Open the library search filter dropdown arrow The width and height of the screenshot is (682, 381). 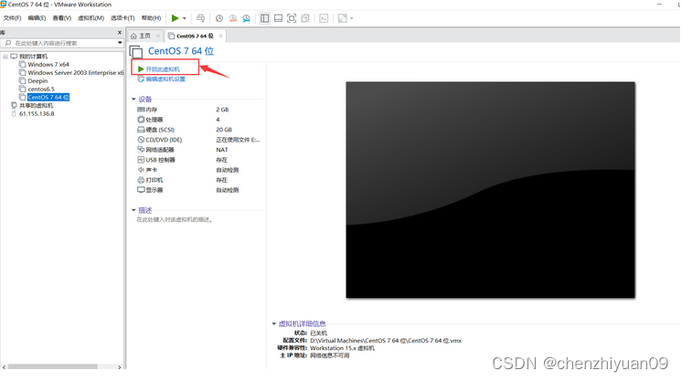pyautogui.click(x=120, y=43)
